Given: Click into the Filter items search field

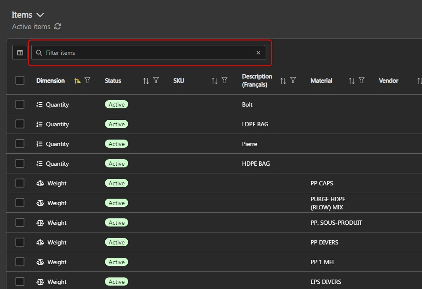Looking at the screenshot, I should (146, 53).
